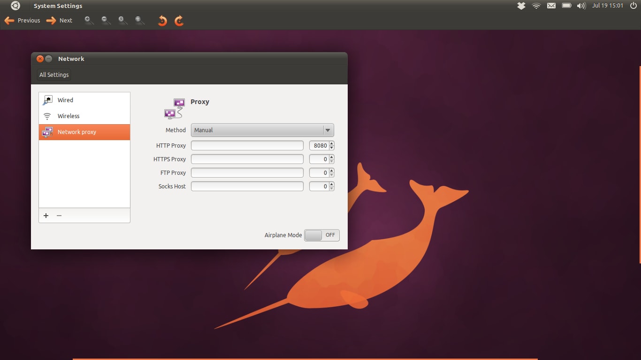641x360 pixels.
Task: Click the zoom out magnifier icon
Action: click(x=106, y=20)
